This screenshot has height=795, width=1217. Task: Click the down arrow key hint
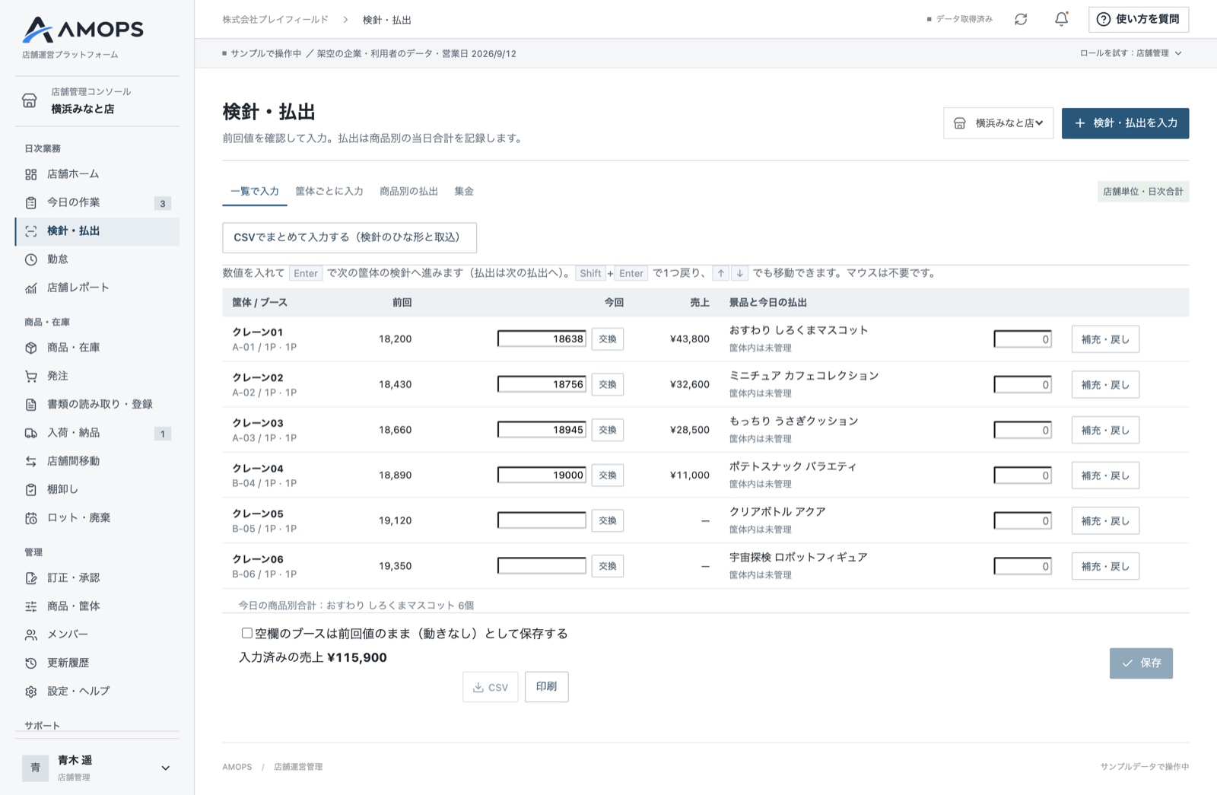(740, 273)
